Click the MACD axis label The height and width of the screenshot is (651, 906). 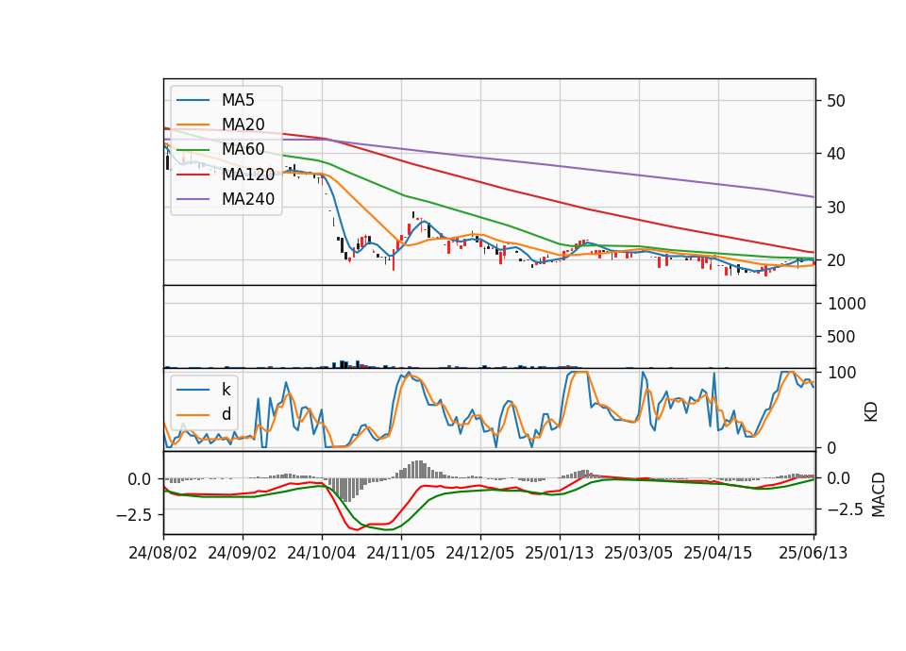(x=879, y=494)
